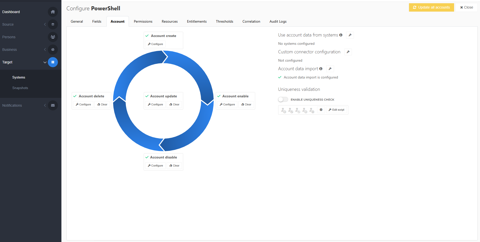Screen dimensions: 480x242
Task: Open Snapshots in sidebar
Action: [x=20, y=88]
